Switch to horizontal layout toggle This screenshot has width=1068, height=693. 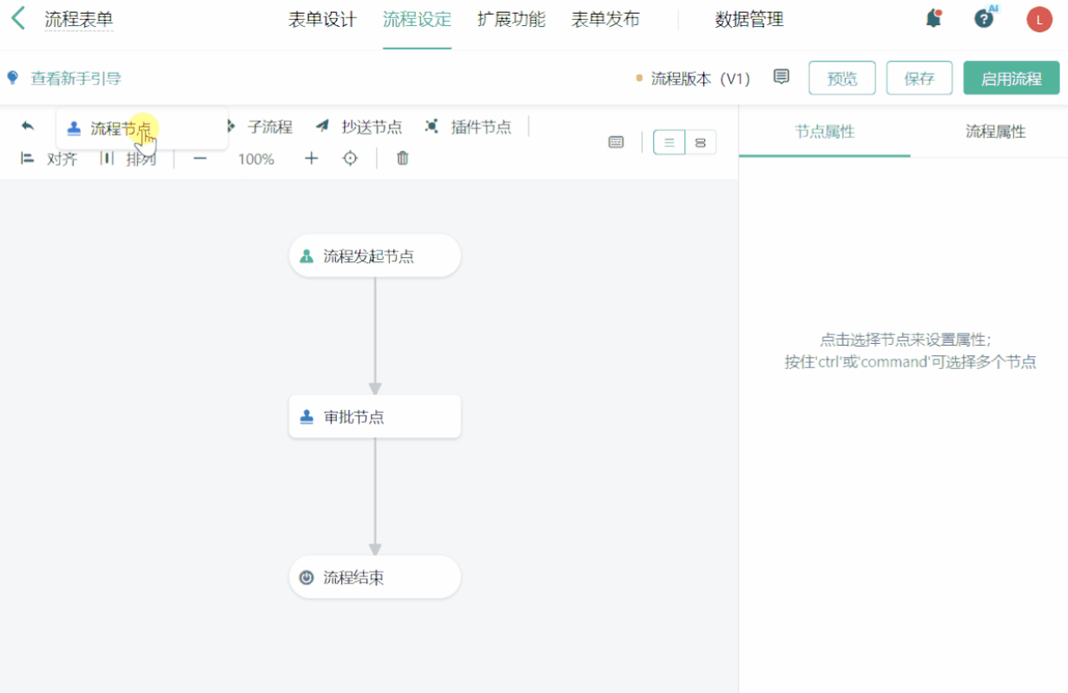coord(701,142)
